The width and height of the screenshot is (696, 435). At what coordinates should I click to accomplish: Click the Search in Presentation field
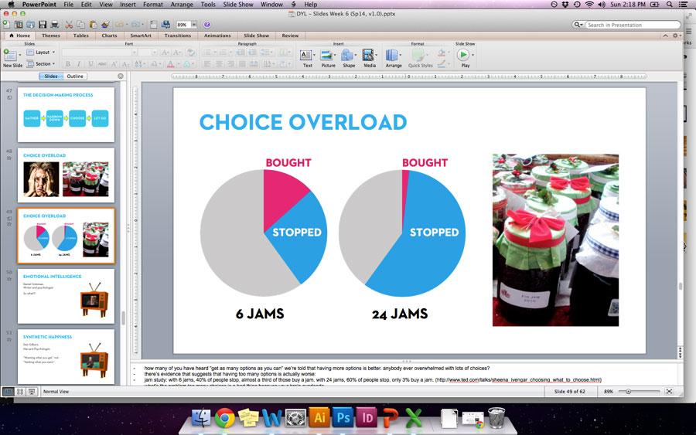tap(633, 25)
